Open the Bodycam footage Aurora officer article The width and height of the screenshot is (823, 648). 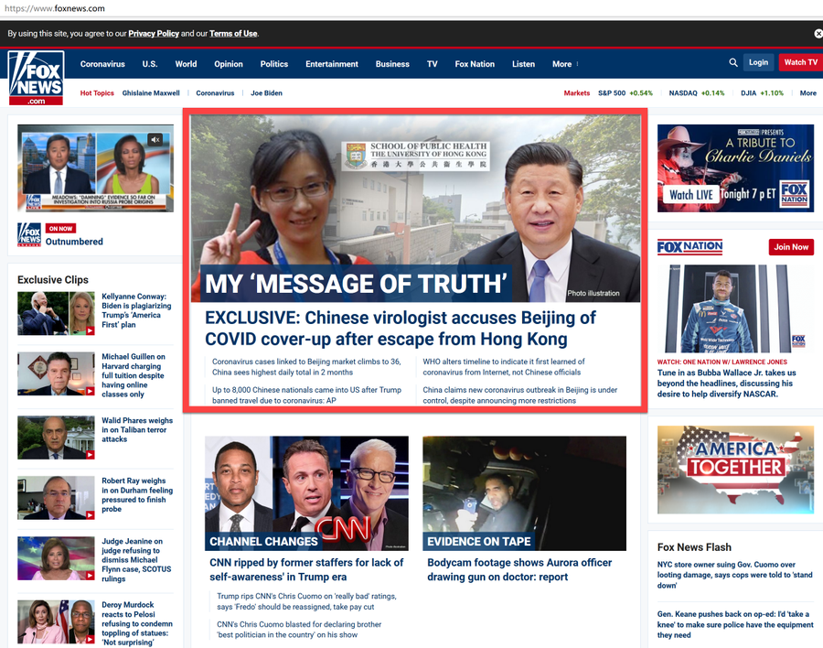[x=519, y=569]
